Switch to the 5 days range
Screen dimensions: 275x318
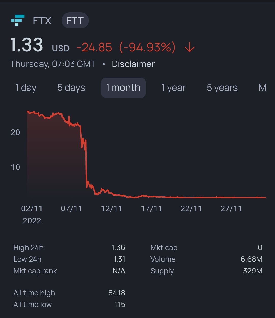[71, 88]
